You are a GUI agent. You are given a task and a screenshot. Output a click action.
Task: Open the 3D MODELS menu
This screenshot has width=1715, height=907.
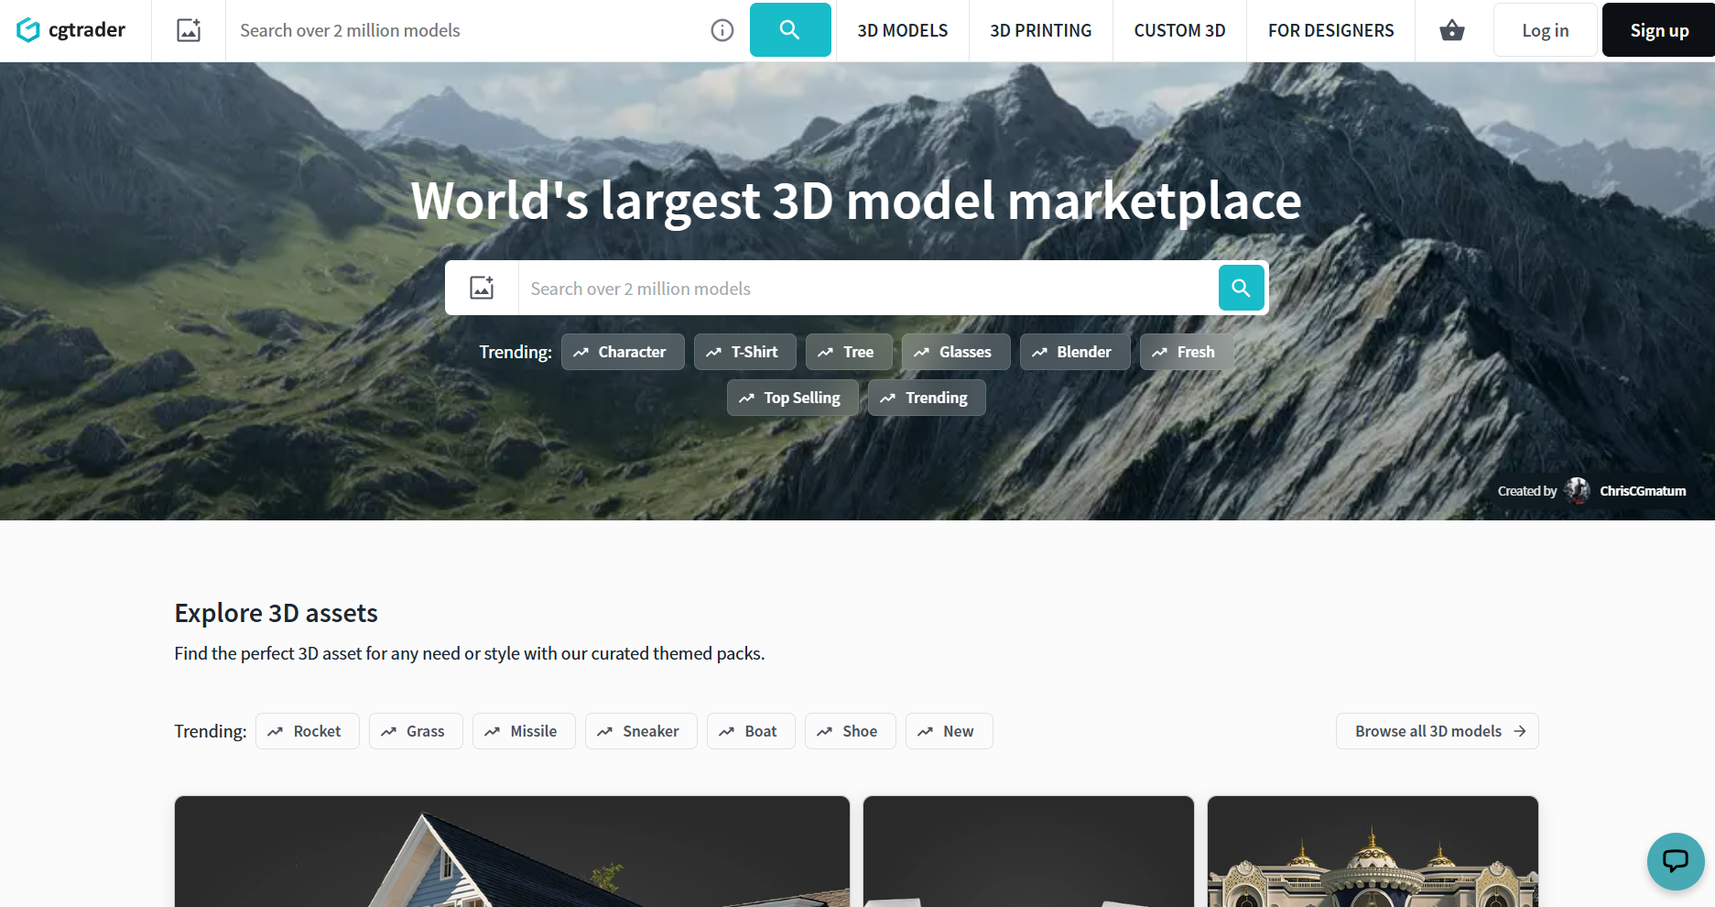click(x=902, y=30)
